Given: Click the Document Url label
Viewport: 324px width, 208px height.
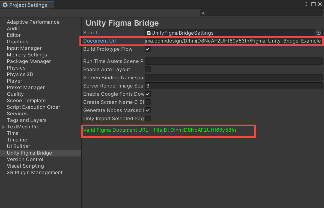Looking at the screenshot, I should coord(99,41).
